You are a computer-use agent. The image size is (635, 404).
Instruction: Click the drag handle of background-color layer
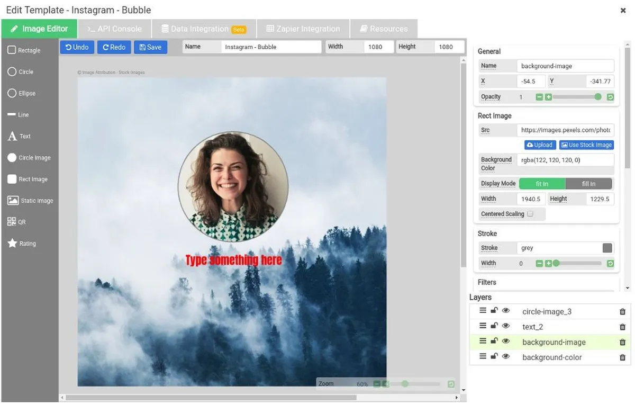pos(483,356)
